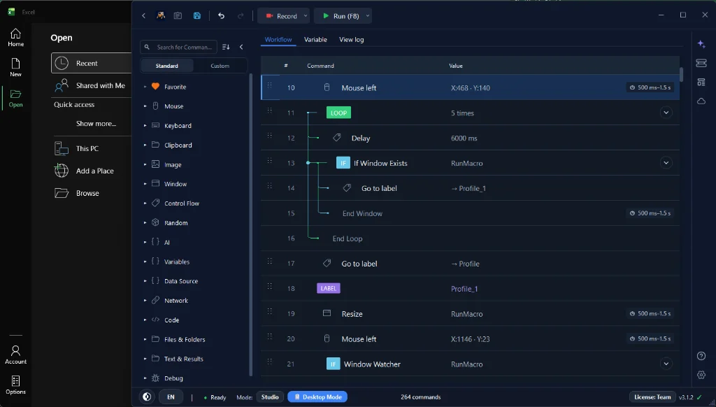This screenshot has width=716, height=407.
Task: Open the clipboard notes icon in the top toolbar
Action: tap(178, 16)
